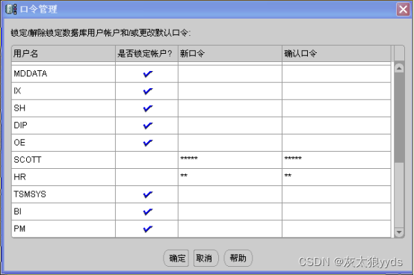This screenshot has width=414, height=275.
Task: Toggle lock checkmark for IX user
Action: (148, 91)
